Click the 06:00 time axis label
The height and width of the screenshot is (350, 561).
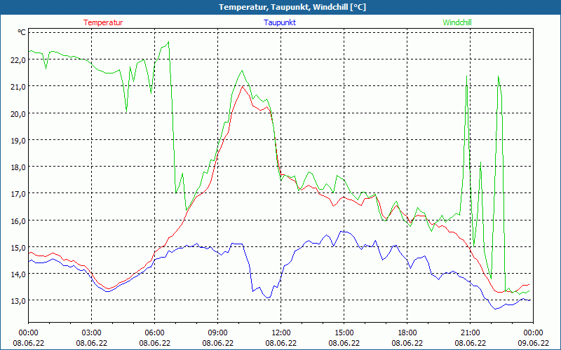pos(154,333)
